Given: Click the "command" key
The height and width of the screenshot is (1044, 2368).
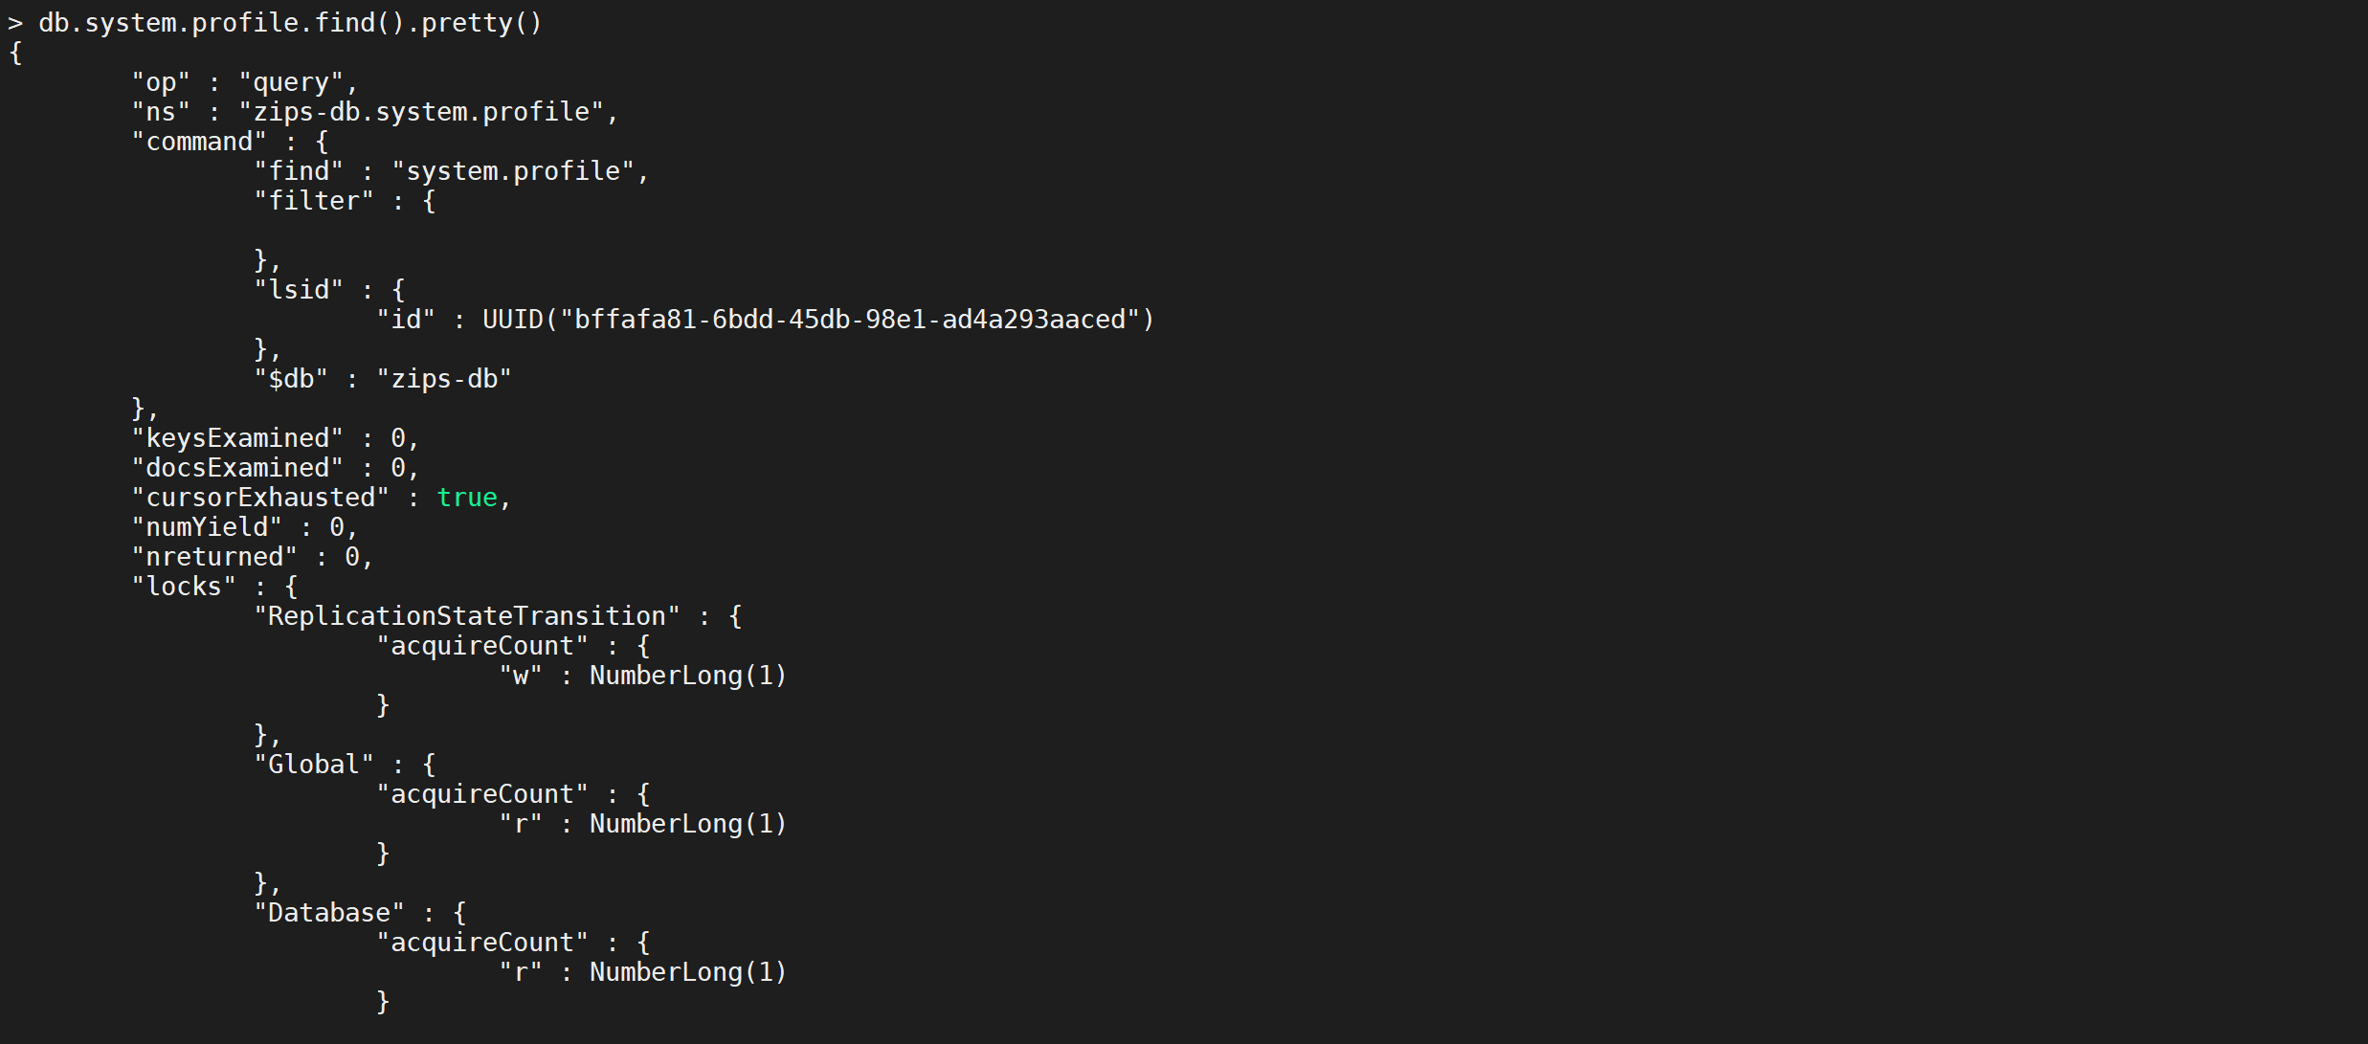Looking at the screenshot, I should coord(199,143).
